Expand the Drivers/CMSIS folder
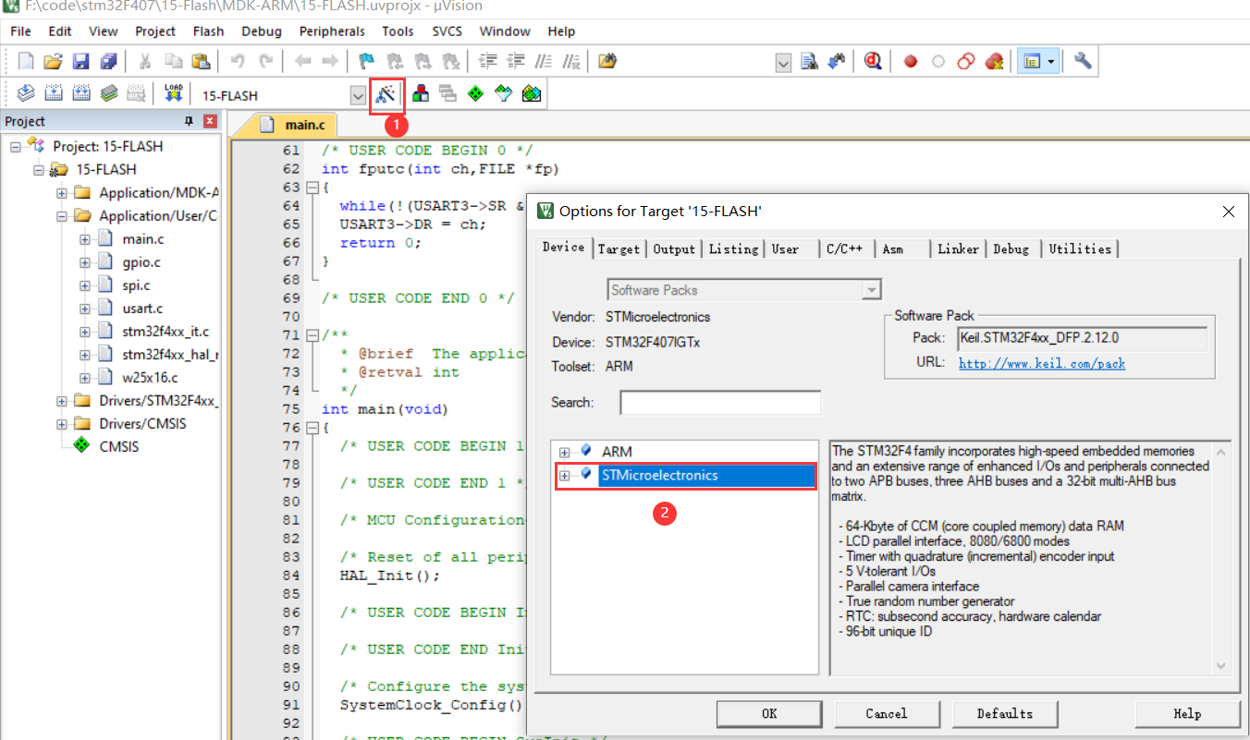Image resolution: width=1250 pixels, height=740 pixels. 62,424
